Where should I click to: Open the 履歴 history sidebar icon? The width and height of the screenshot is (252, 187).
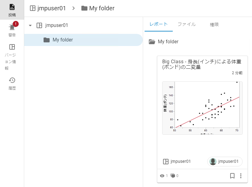[12, 80]
